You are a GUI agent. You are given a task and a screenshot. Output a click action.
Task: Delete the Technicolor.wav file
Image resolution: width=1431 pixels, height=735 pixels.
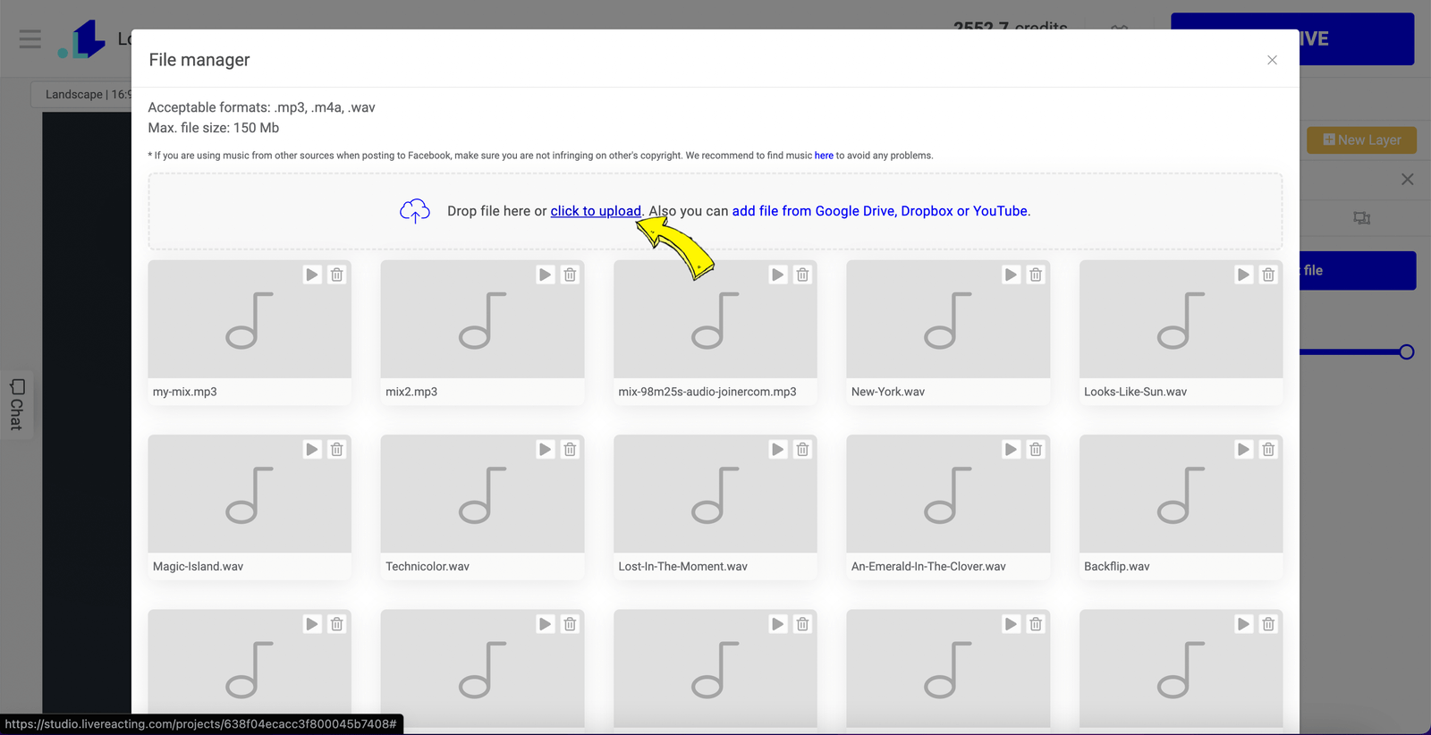pos(570,449)
